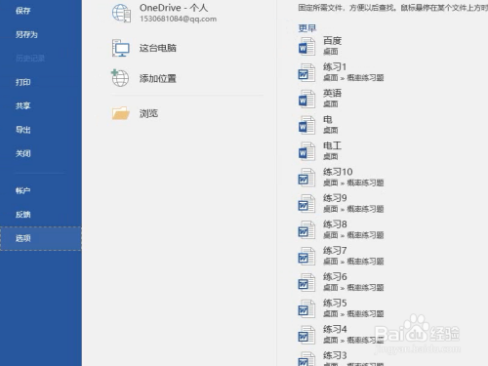Screen dimensions: 488x366
Task: Click the 英语 file name
Action: pyautogui.click(x=332, y=94)
